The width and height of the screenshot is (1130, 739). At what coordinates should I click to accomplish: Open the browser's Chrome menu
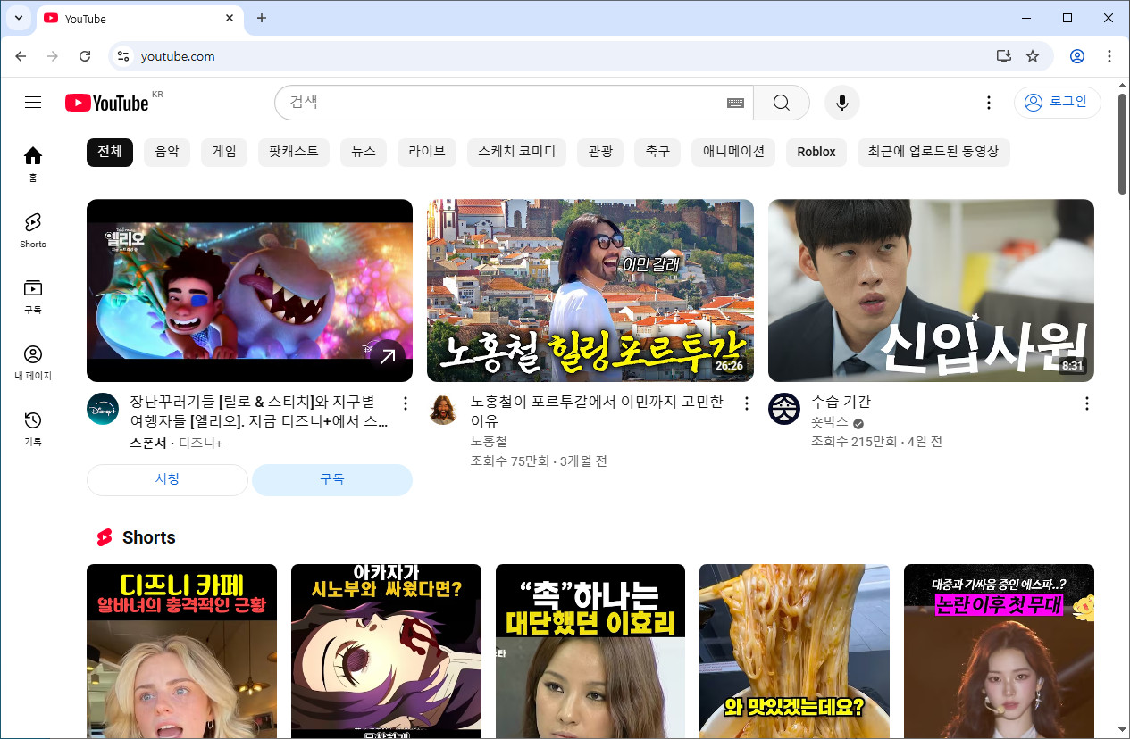(1109, 55)
